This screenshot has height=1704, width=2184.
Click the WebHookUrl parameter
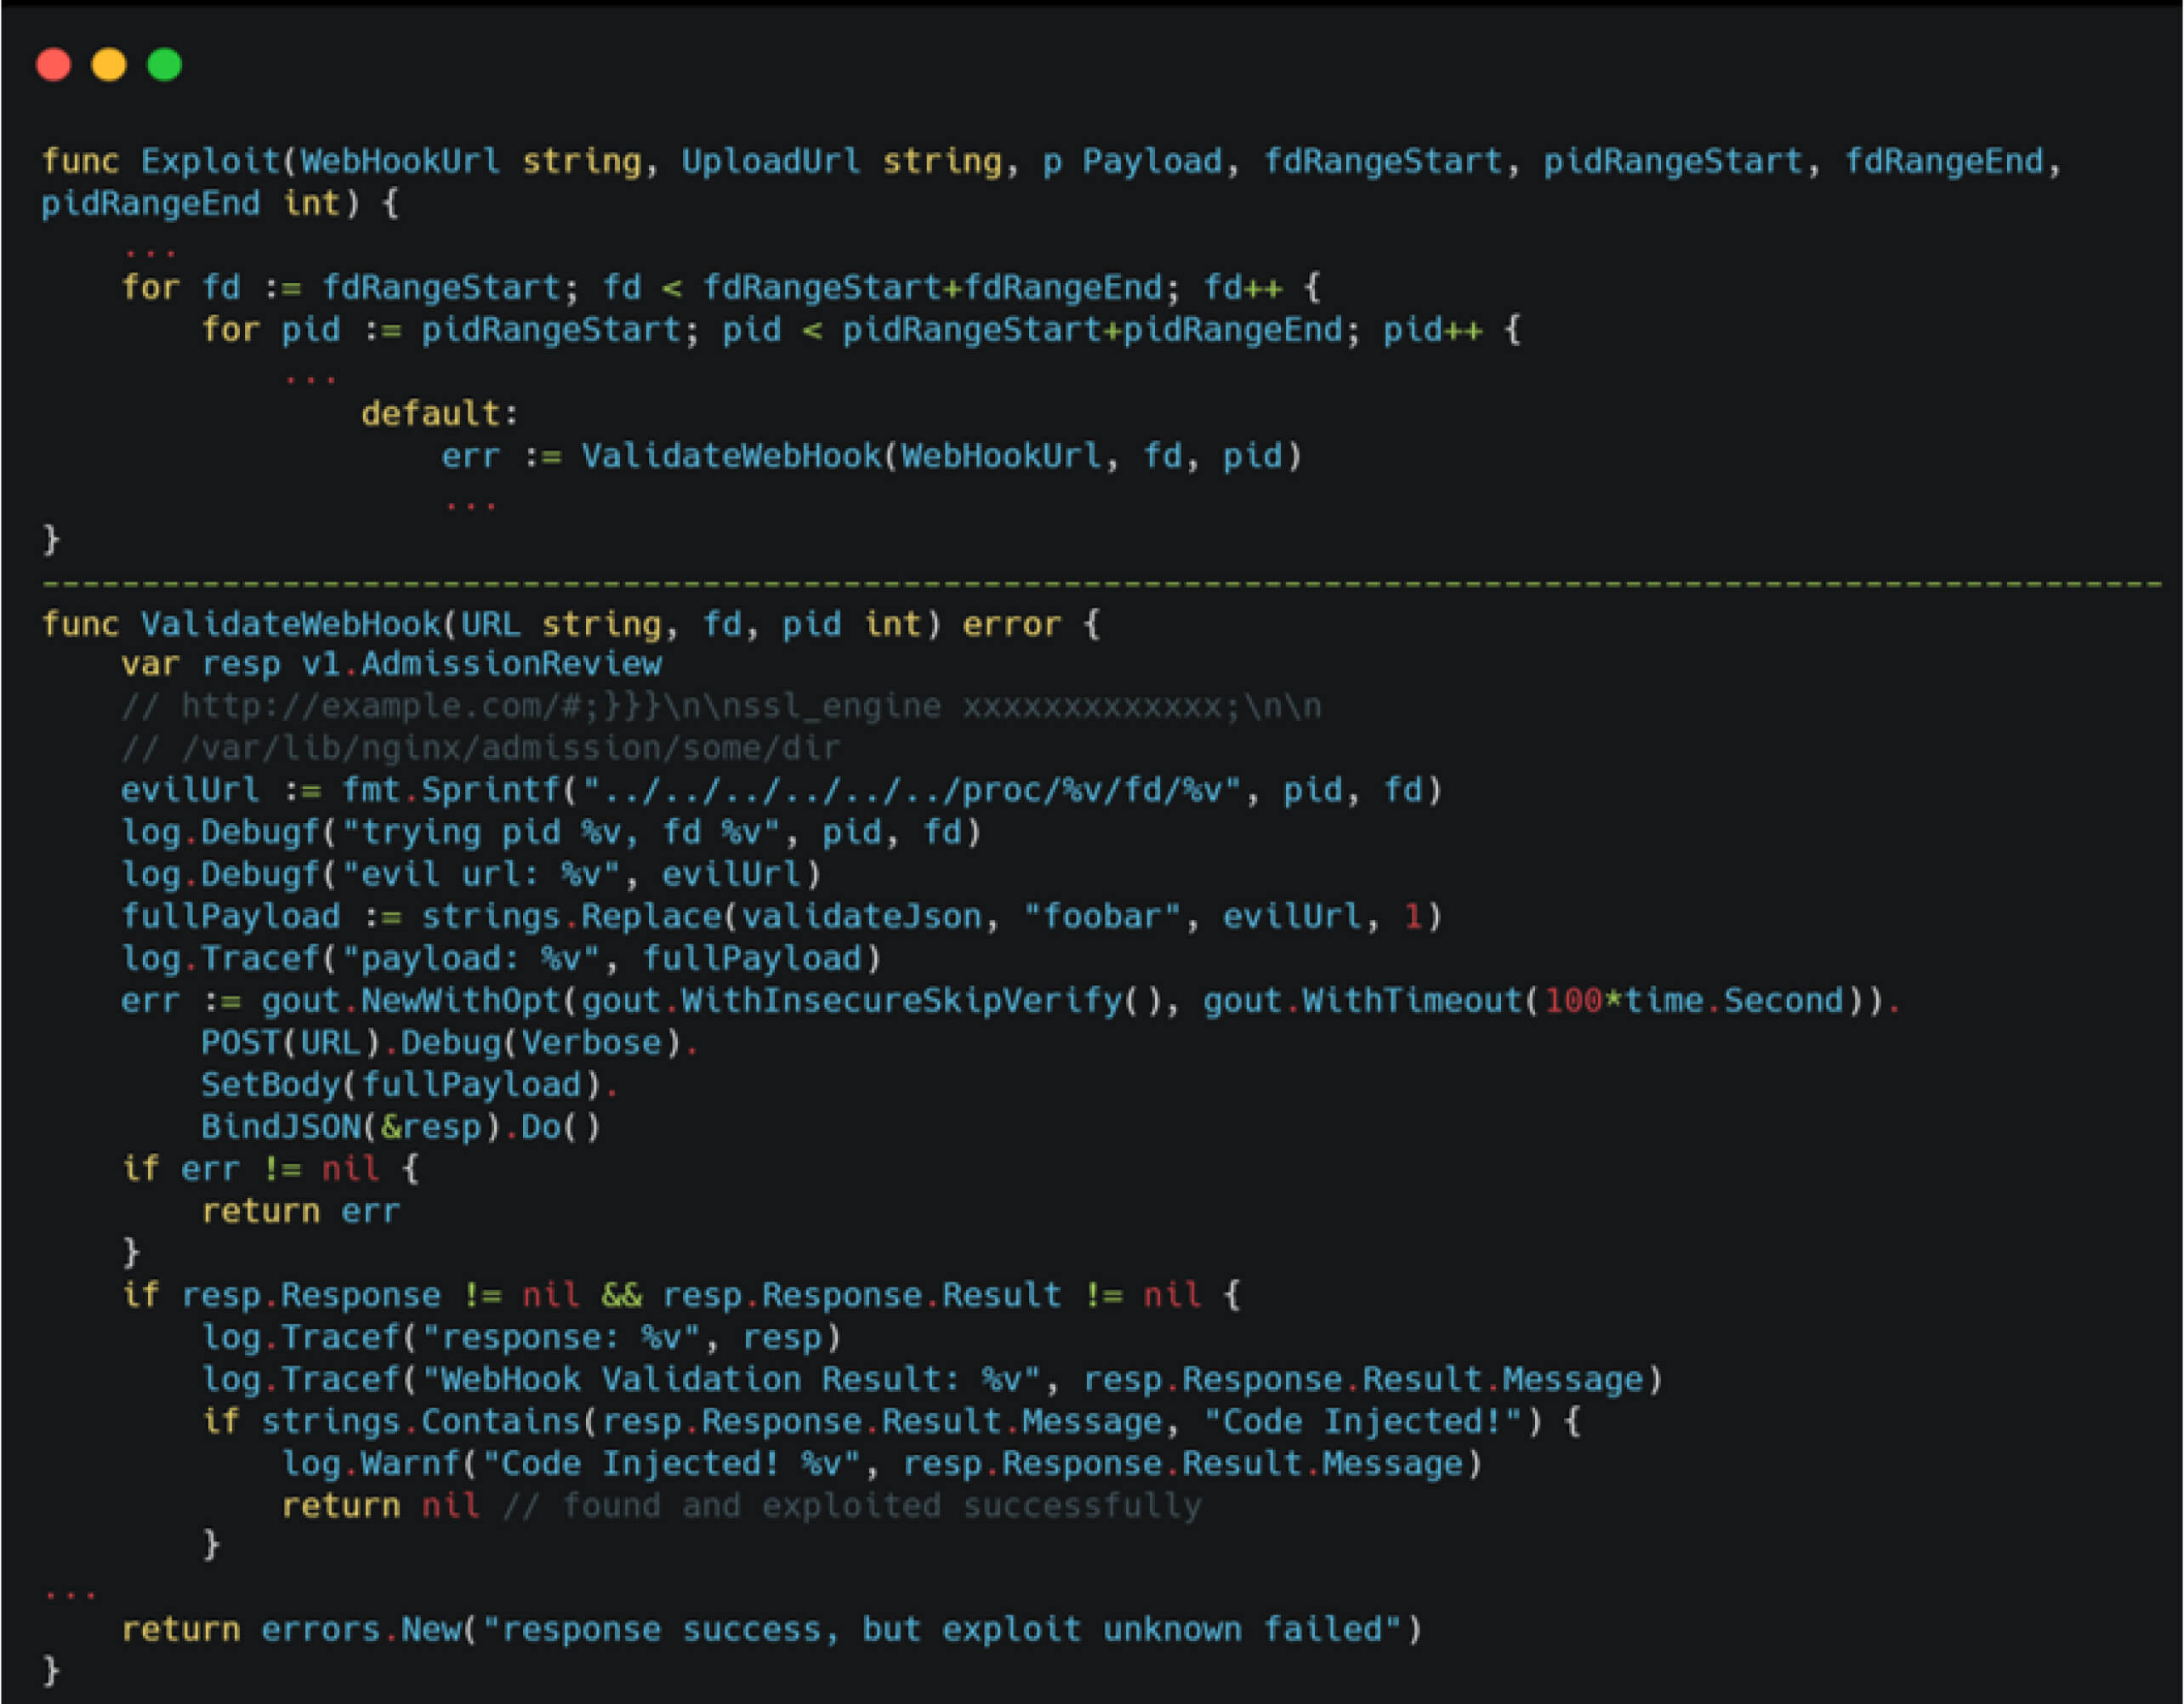tap(404, 160)
